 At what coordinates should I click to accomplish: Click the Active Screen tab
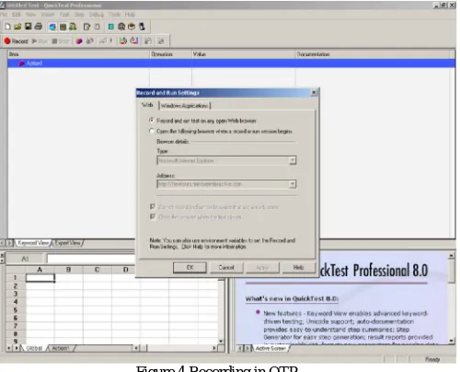click(270, 348)
